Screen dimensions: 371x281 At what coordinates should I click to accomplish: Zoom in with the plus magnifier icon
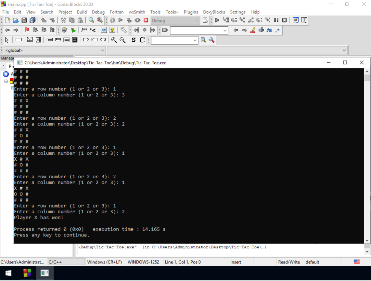pyautogui.click(x=114, y=40)
